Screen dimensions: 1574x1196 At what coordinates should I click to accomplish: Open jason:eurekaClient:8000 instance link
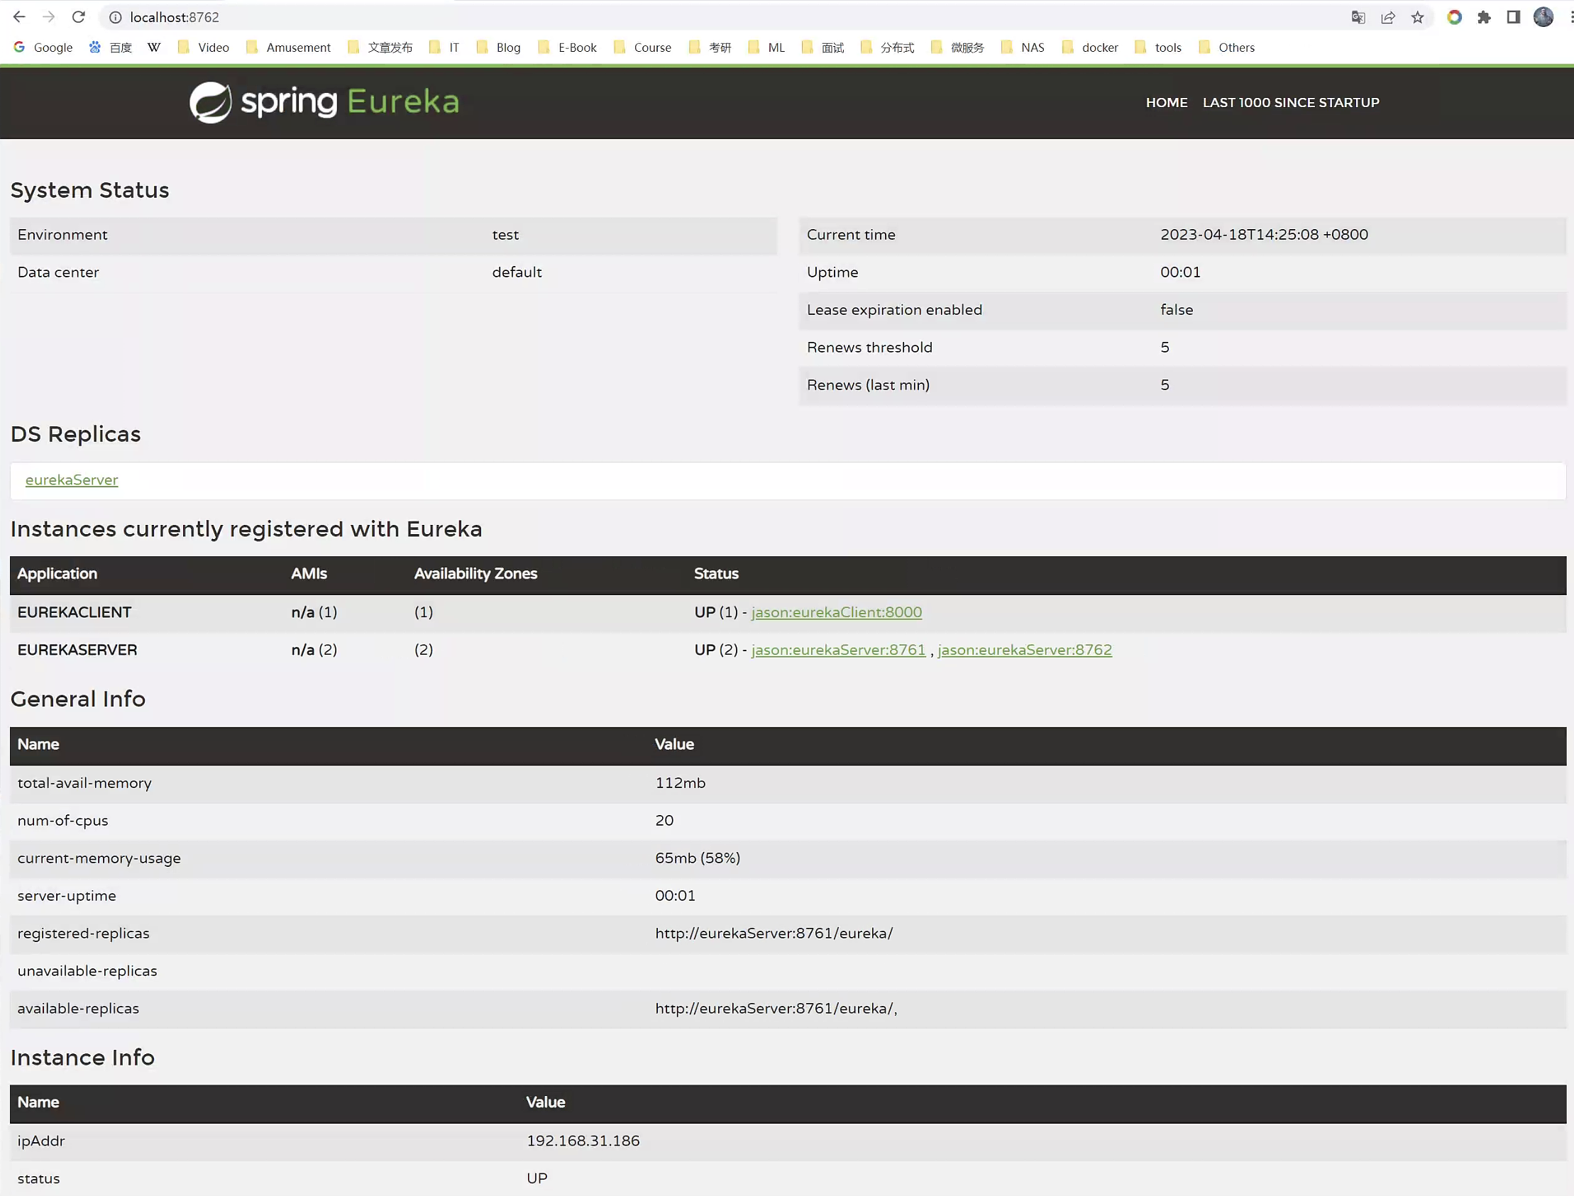click(836, 612)
